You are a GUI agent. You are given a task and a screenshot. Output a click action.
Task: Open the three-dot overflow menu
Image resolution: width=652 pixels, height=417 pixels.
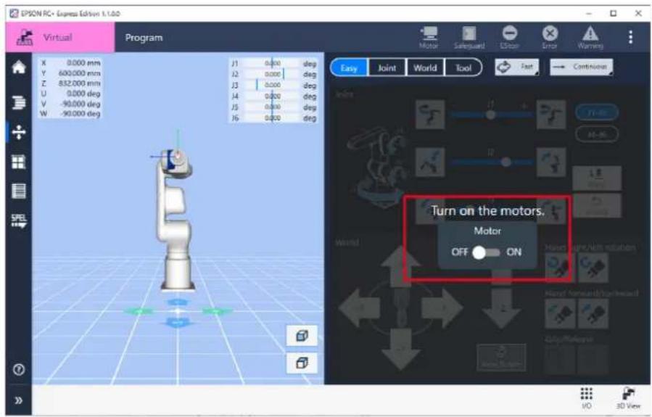click(x=630, y=37)
